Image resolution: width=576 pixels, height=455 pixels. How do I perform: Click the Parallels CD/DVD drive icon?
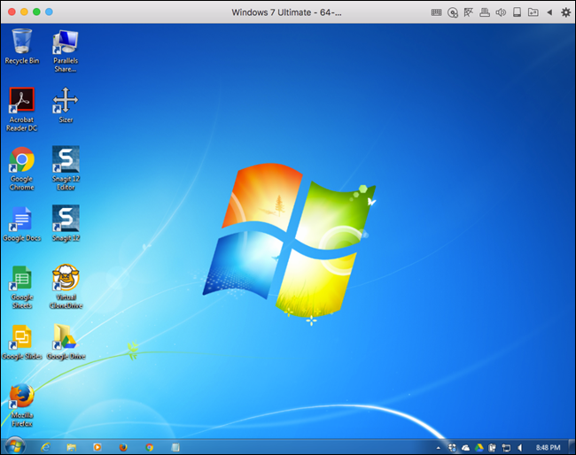(453, 12)
